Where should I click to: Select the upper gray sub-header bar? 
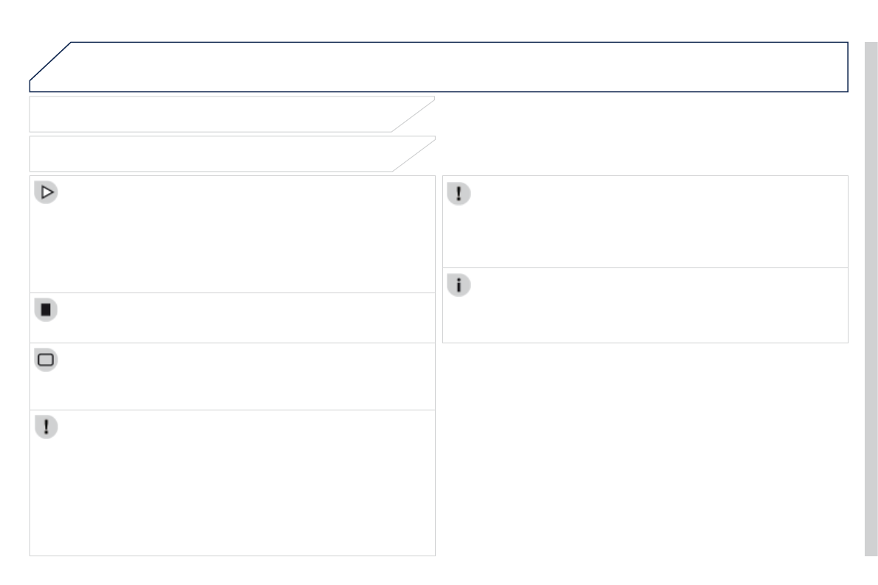(214, 114)
